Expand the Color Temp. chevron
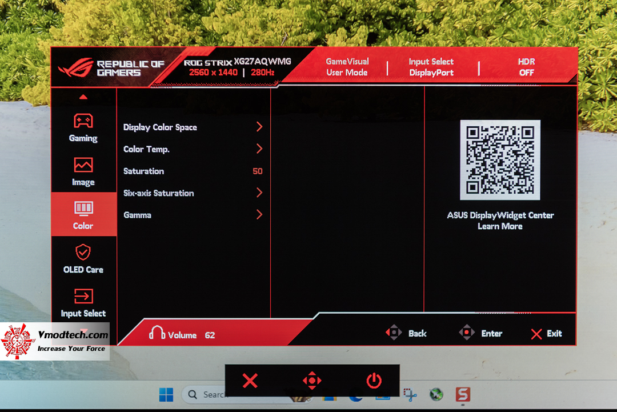 click(259, 149)
